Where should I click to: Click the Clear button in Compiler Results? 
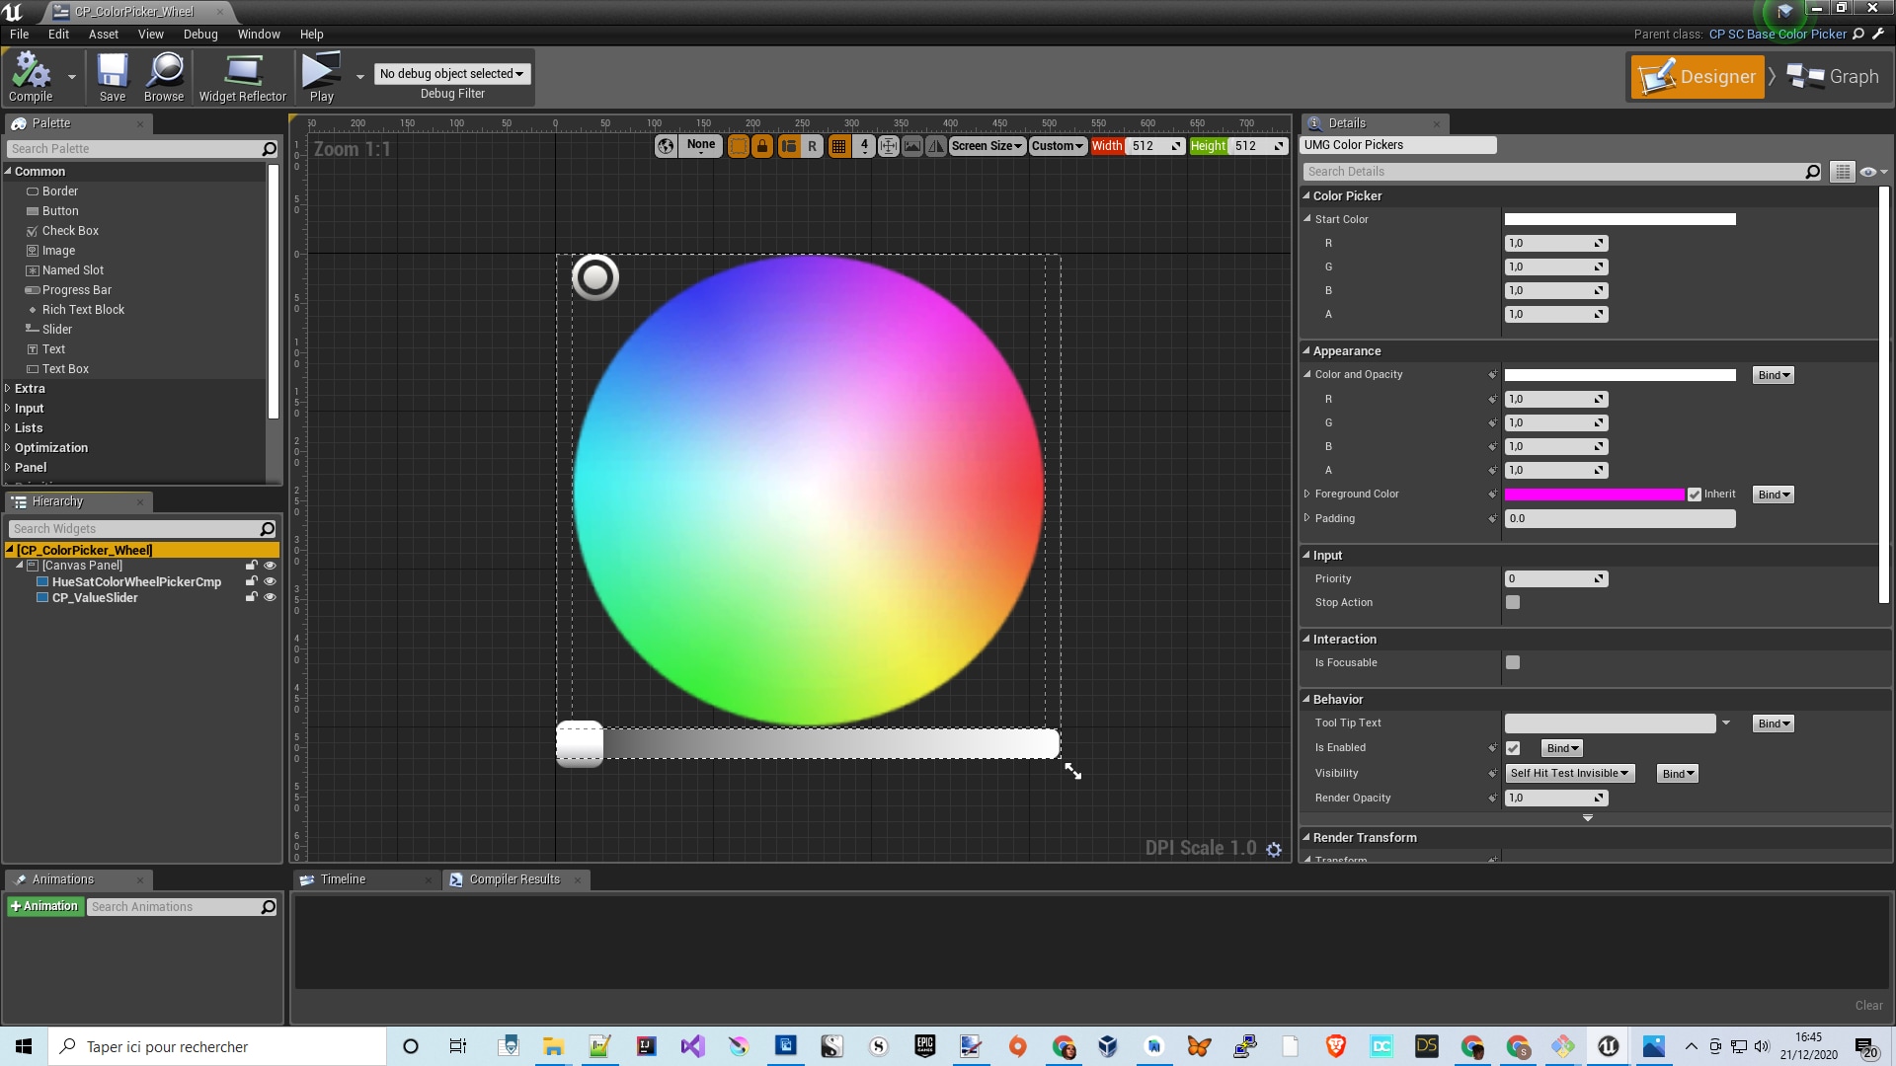[x=1868, y=1005]
